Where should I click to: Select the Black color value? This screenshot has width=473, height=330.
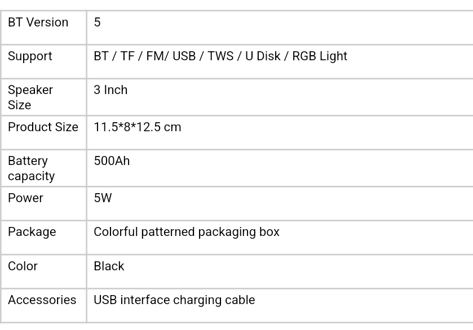[x=109, y=266]
